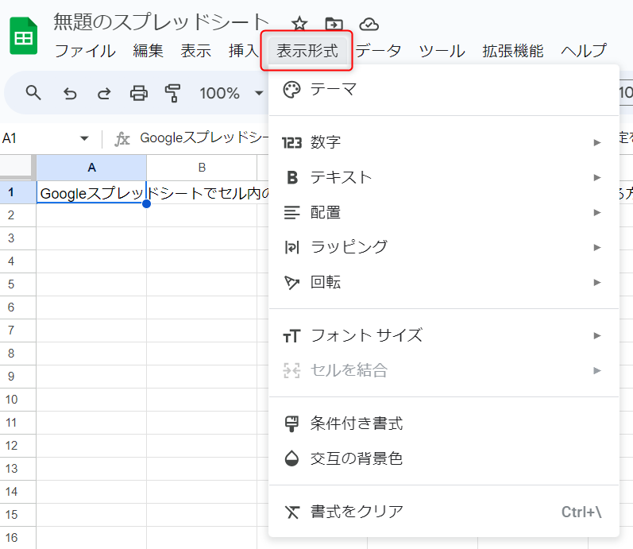This screenshot has height=549, width=633.
Task: Expand the フォント サイズ submenu arrow
Action: [597, 336]
